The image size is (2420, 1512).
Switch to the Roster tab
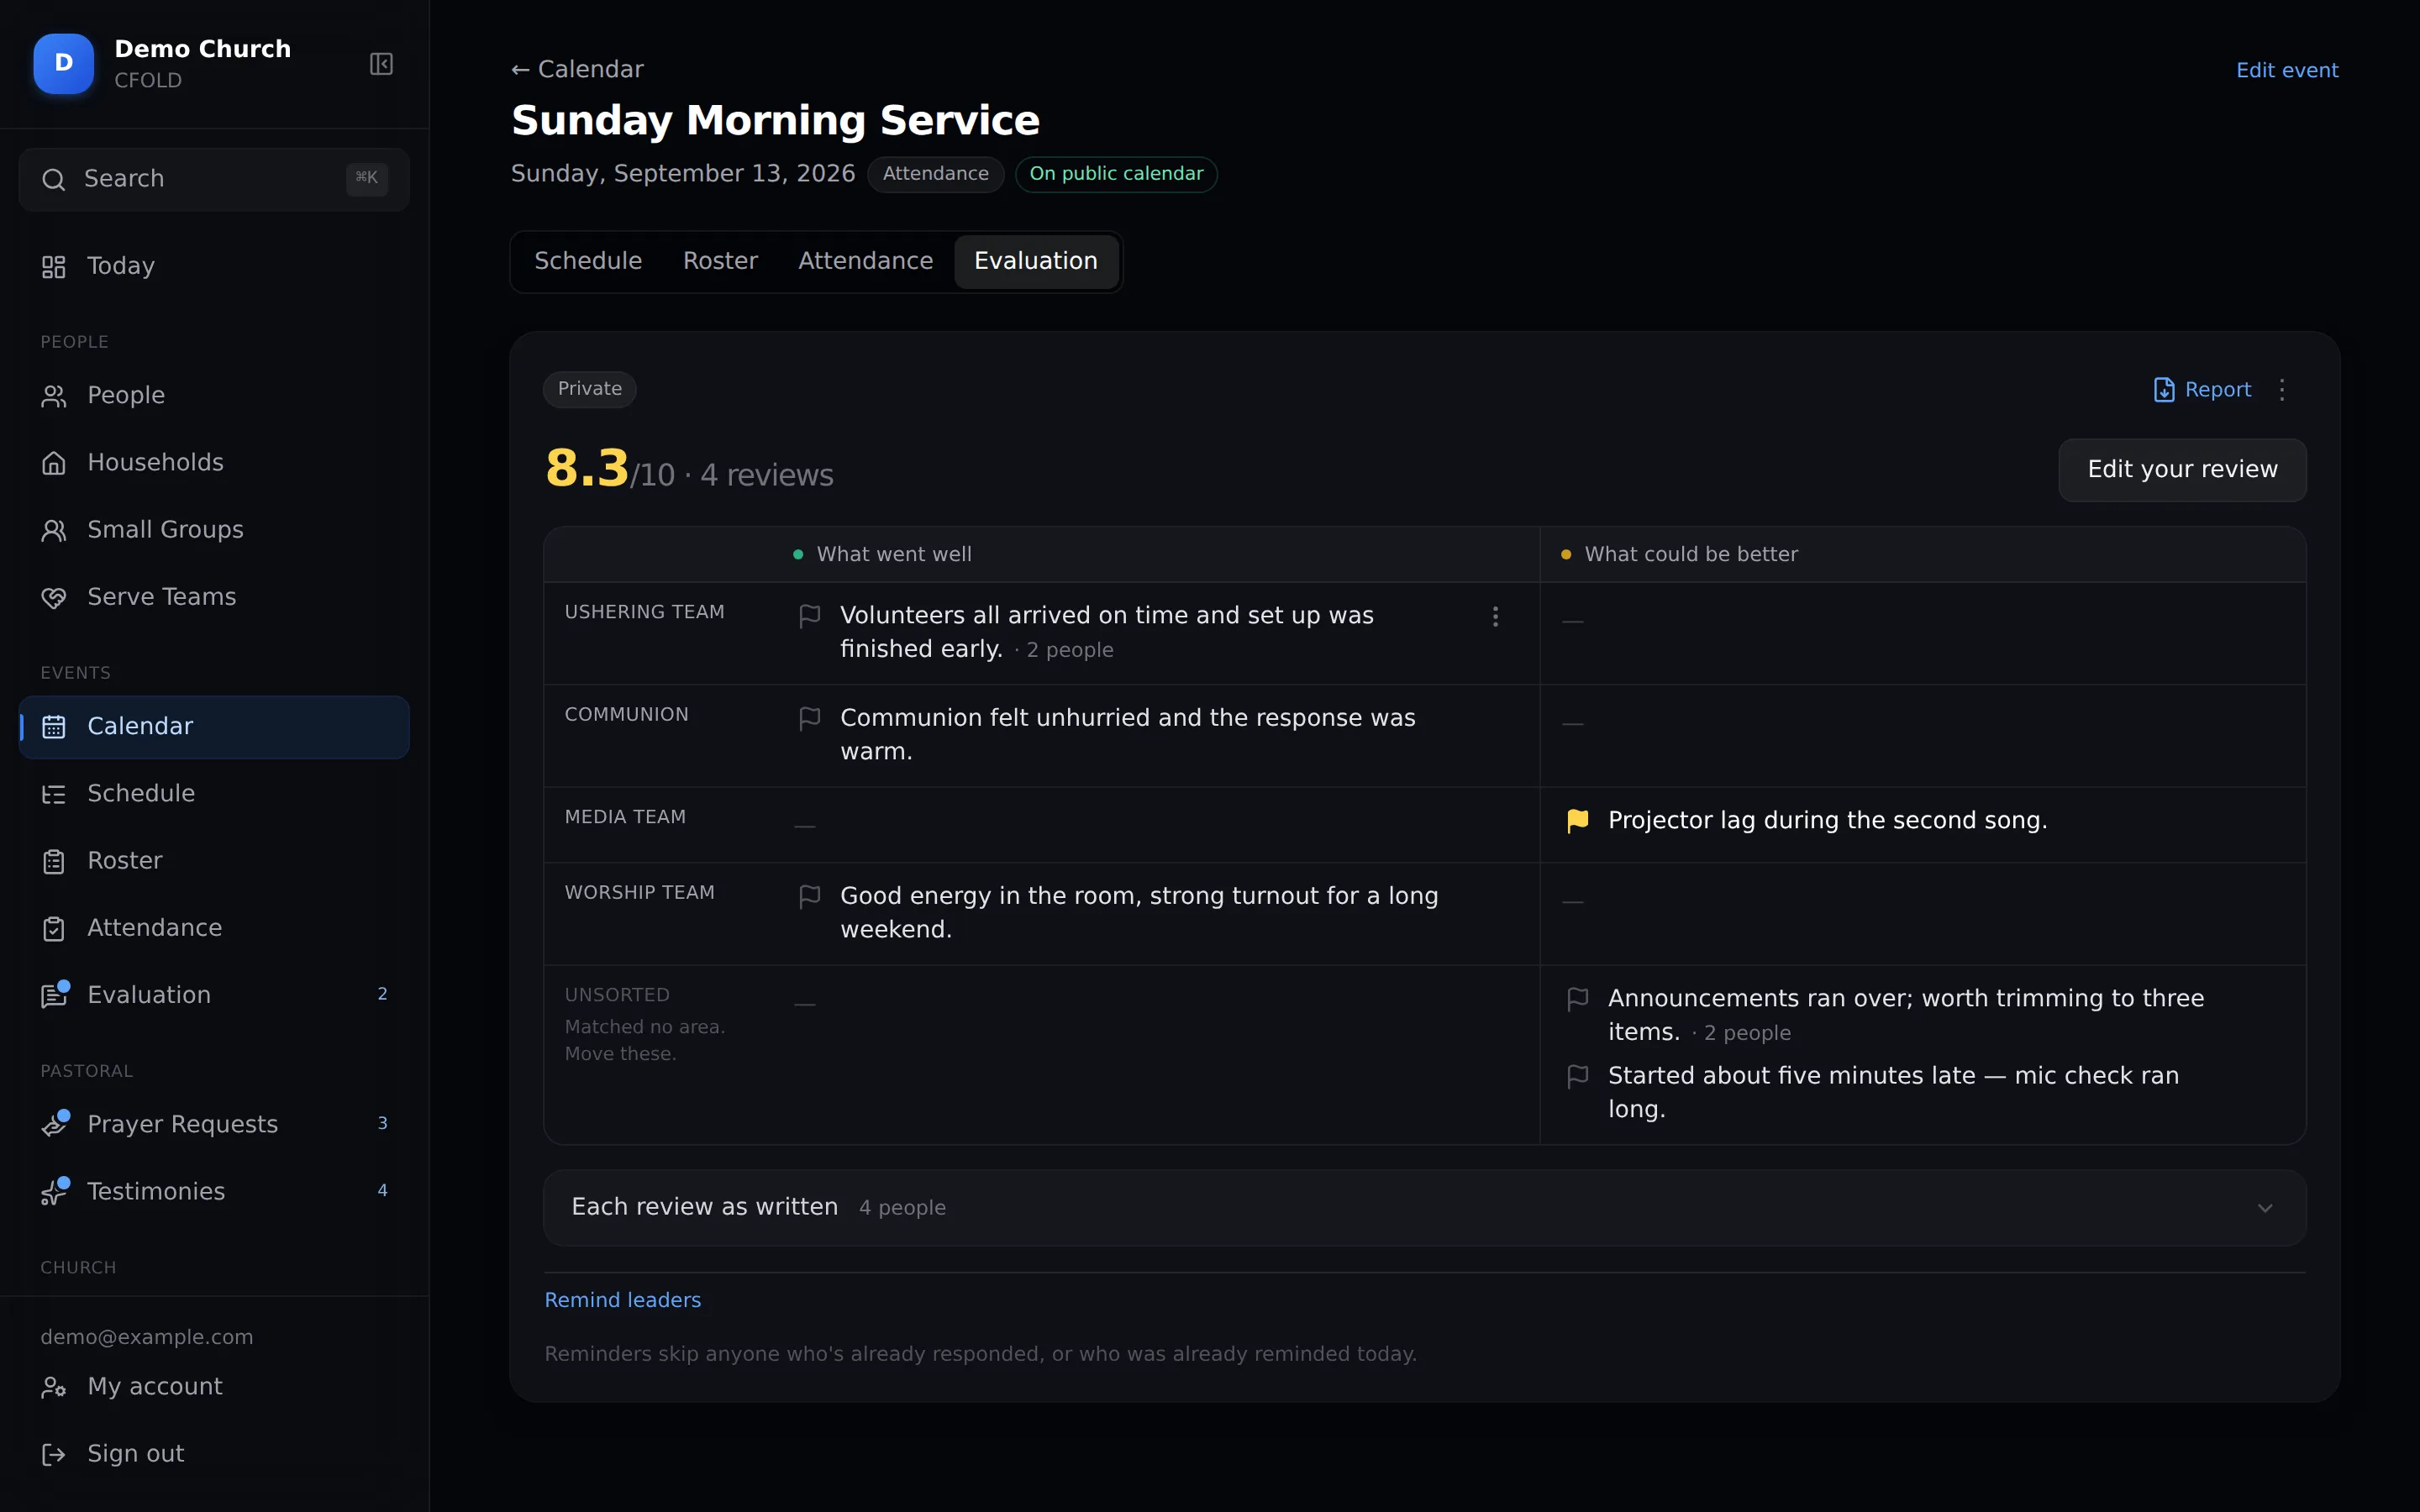[x=720, y=261]
